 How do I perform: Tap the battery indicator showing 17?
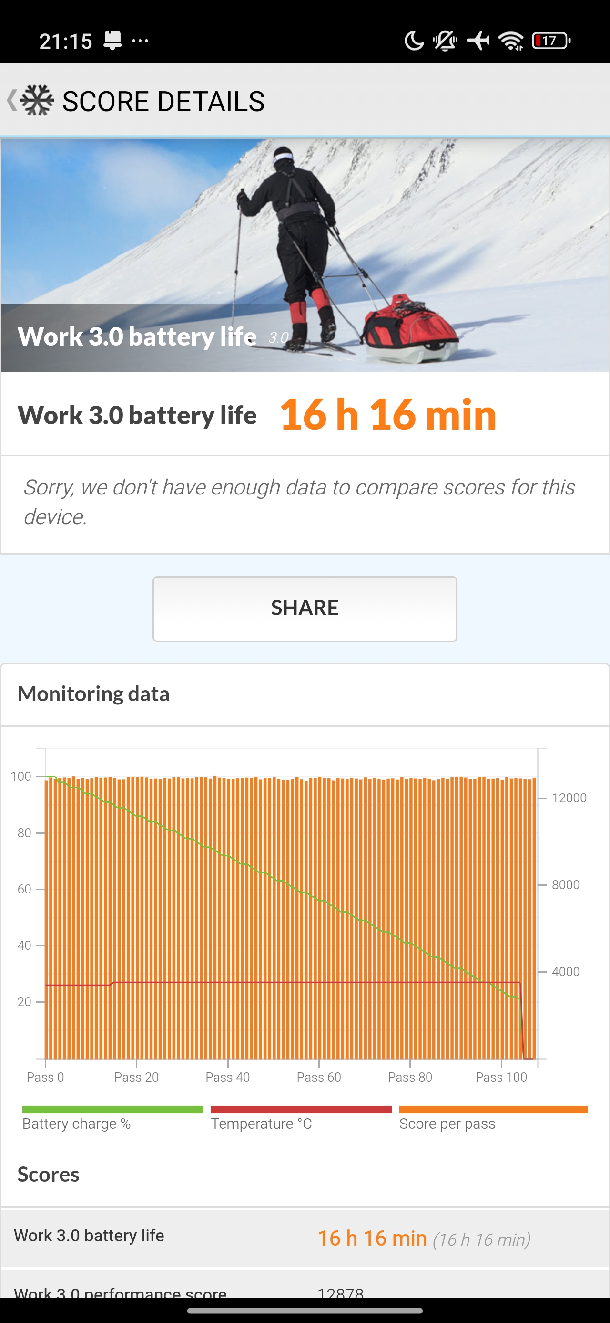point(549,40)
